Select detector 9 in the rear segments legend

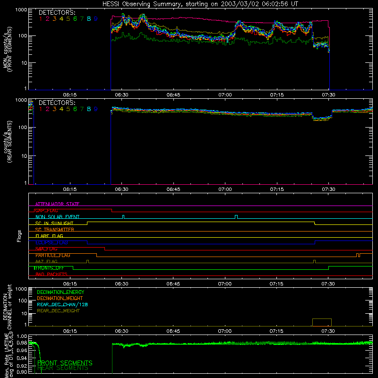click(96, 109)
